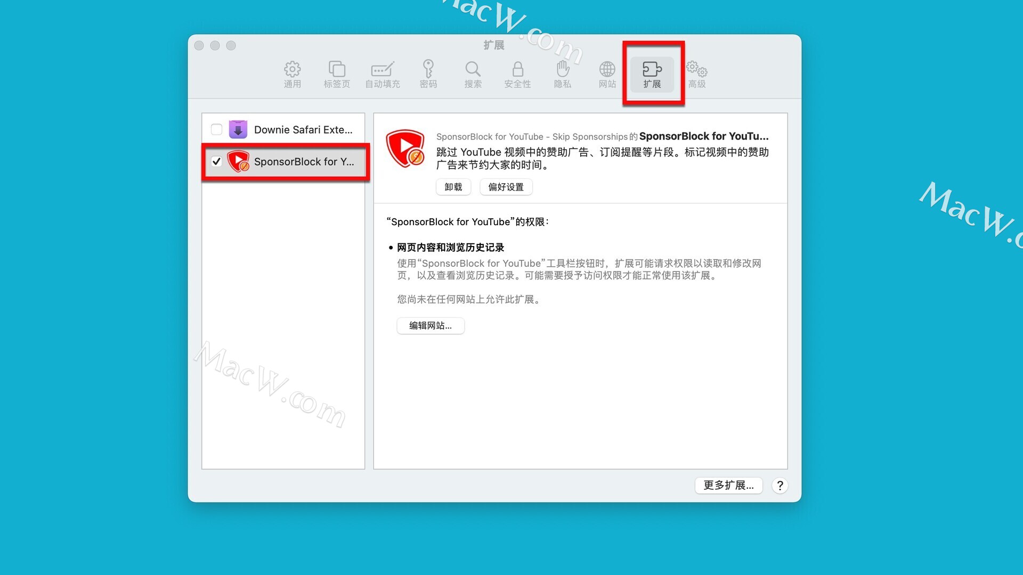This screenshot has width=1023, height=575.
Task: Open the 安全性 (Security) pane
Action: [x=517, y=75]
